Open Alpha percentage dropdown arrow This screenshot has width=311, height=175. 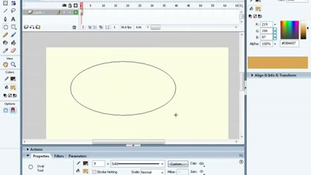[x=275, y=44]
